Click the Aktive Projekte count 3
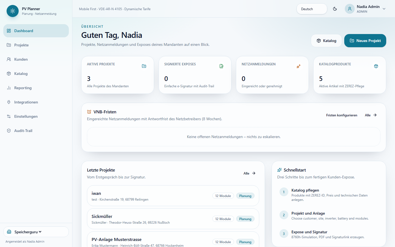The width and height of the screenshot is (395, 247). 89,79
